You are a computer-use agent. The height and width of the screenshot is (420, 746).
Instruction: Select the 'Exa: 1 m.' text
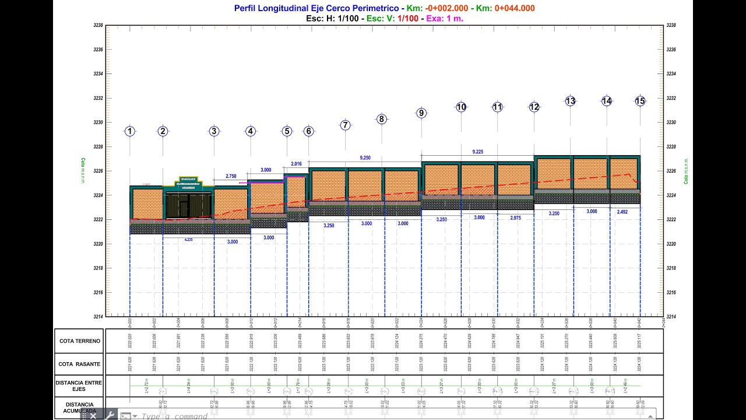(x=445, y=19)
